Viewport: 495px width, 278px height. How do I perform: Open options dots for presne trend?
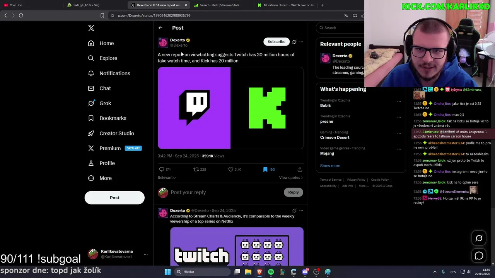(399, 117)
